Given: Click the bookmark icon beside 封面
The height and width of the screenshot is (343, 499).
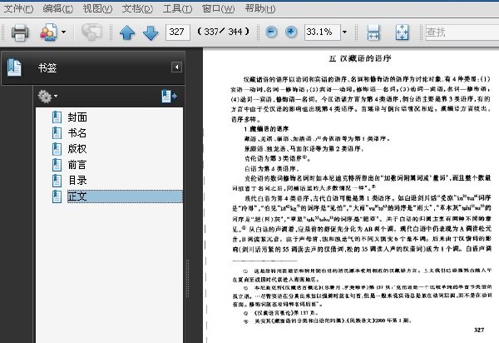Looking at the screenshot, I should coord(57,117).
